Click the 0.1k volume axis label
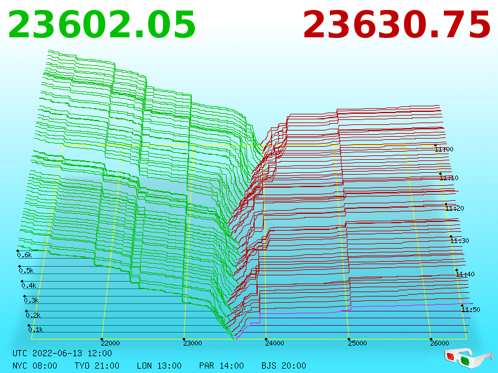 [36, 329]
